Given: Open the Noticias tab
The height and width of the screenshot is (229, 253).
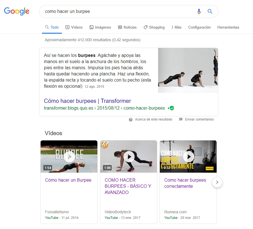Looking at the screenshot, I should pyautogui.click(x=127, y=27).
